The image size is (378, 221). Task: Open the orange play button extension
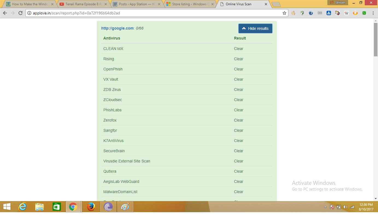tap(355, 13)
